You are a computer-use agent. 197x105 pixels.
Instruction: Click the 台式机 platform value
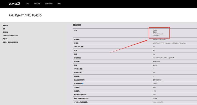tap(155, 30)
